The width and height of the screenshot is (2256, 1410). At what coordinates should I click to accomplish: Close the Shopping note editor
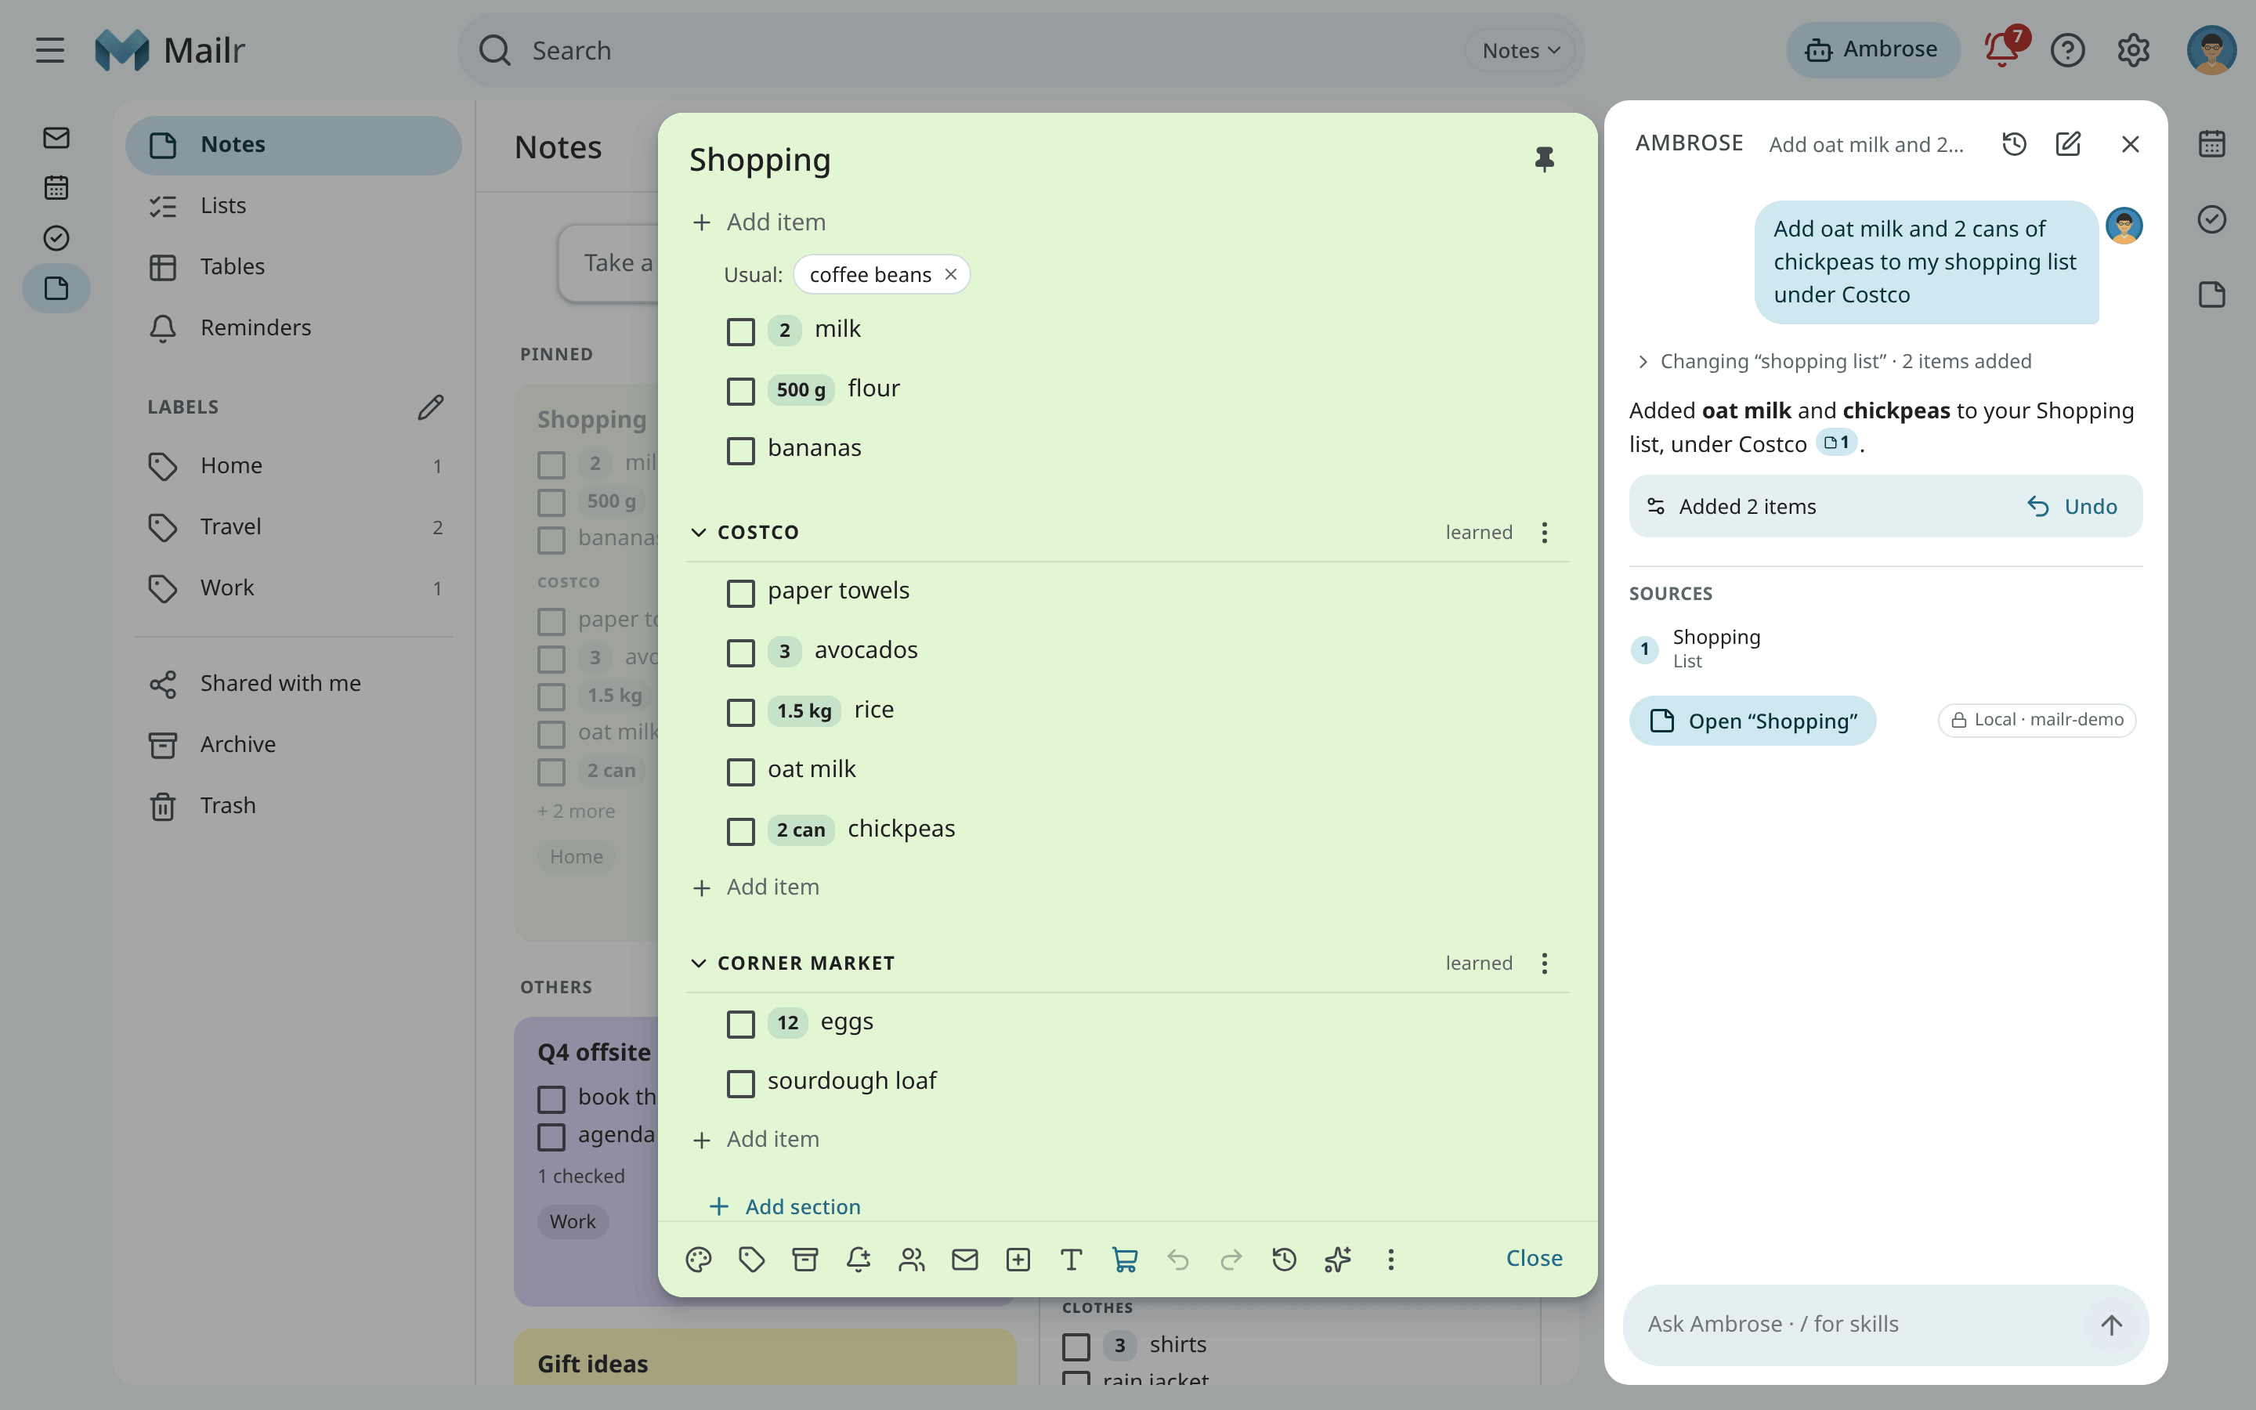coord(1534,1258)
